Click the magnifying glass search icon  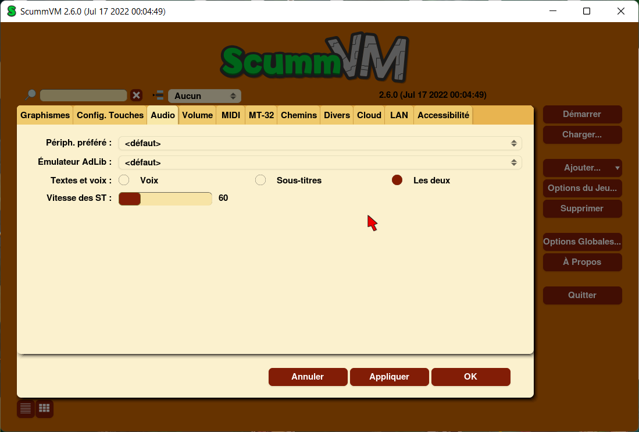point(30,95)
